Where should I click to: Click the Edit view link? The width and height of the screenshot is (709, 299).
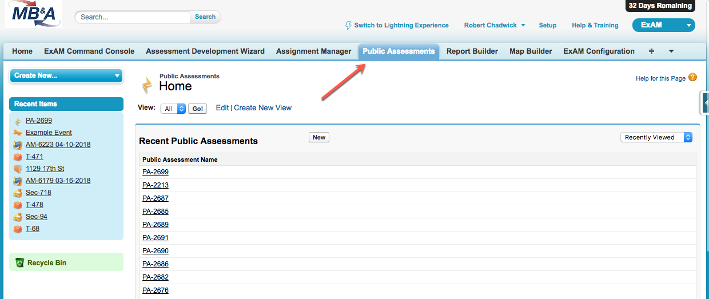coord(222,107)
